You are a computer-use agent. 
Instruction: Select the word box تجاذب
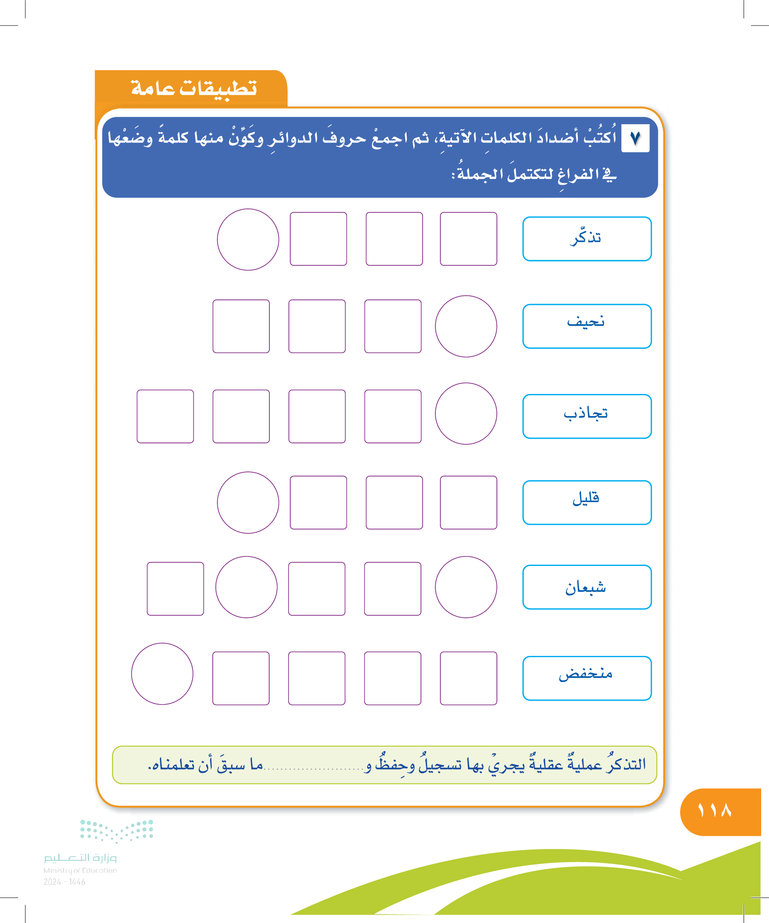tap(587, 416)
